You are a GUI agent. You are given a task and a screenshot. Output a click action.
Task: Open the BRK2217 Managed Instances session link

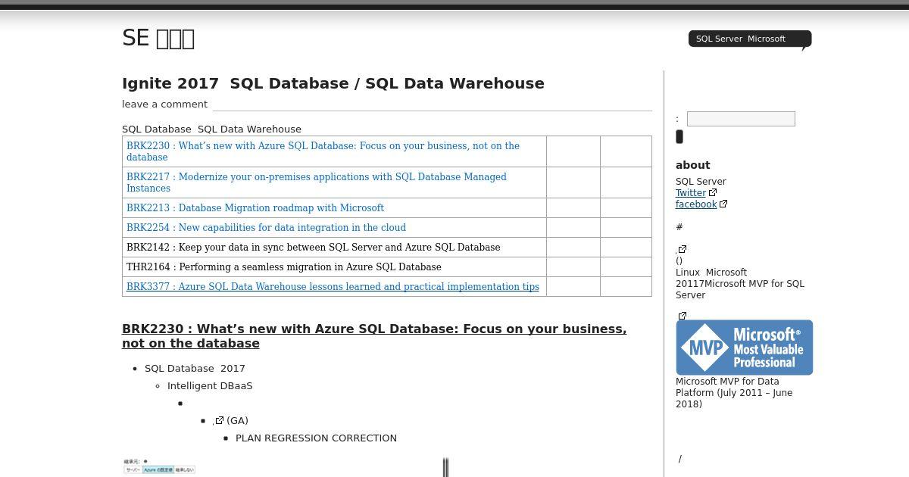(316, 182)
